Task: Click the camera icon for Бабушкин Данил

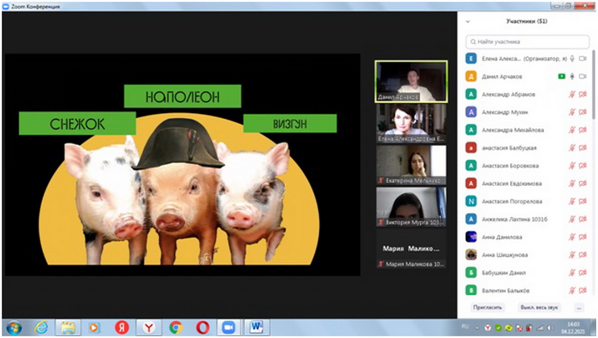Action: [x=582, y=273]
